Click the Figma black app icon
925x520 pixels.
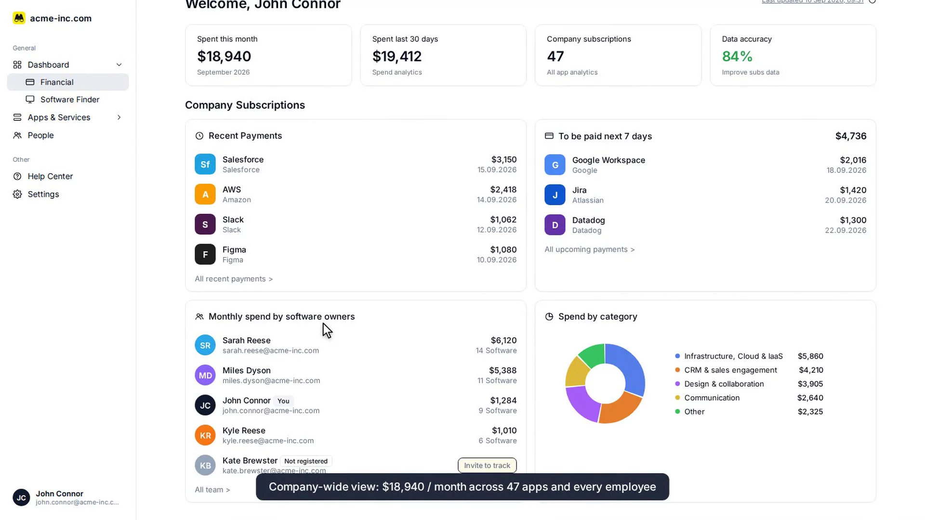(205, 254)
